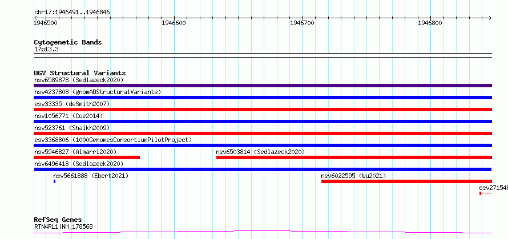Click variant label nsv6589878 (Sedlazeck2020)
Image resolution: width=508 pixels, height=239 pixels.
(x=79, y=80)
